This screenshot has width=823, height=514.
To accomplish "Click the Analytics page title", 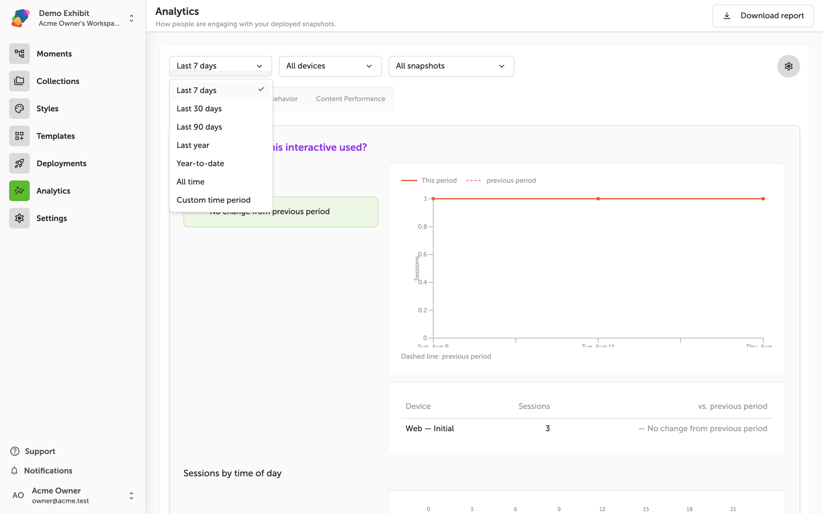I will 177,11.
